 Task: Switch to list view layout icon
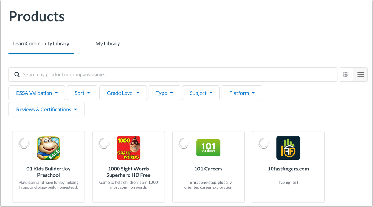[361, 74]
